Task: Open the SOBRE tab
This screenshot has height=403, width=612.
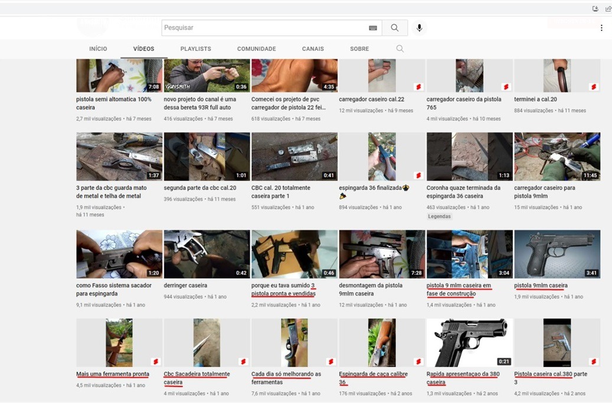Action: tap(359, 49)
